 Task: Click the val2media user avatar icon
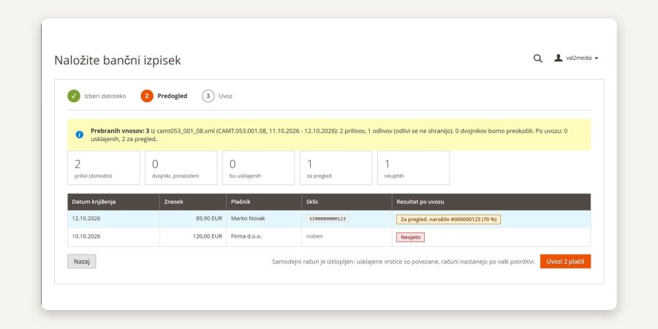[558, 58]
